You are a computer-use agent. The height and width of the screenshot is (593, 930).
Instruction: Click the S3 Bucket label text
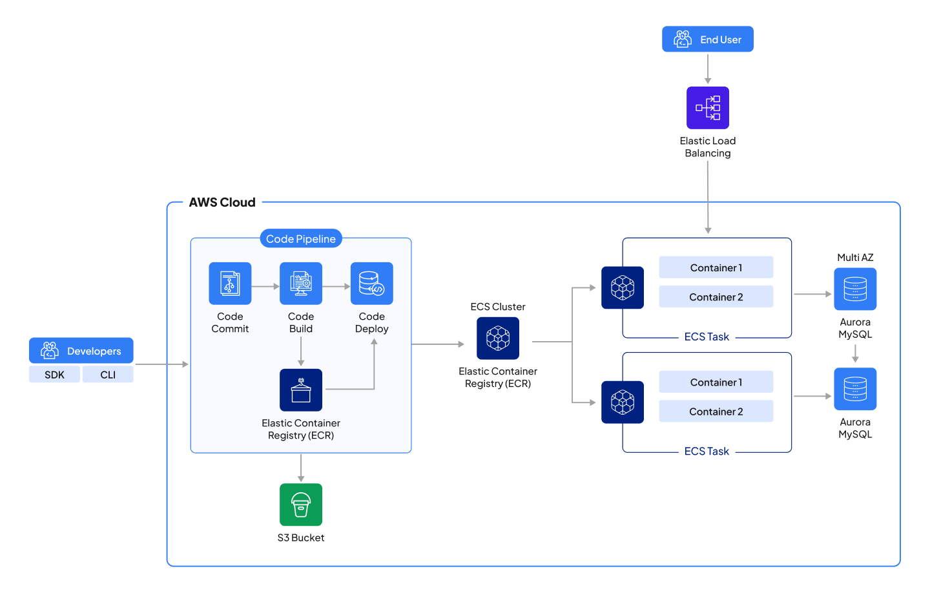pyautogui.click(x=301, y=537)
